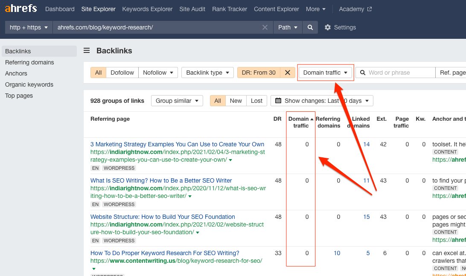This screenshot has width=466, height=276.
Task: Sort by Domain traffic column header
Action: pyautogui.click(x=301, y=122)
